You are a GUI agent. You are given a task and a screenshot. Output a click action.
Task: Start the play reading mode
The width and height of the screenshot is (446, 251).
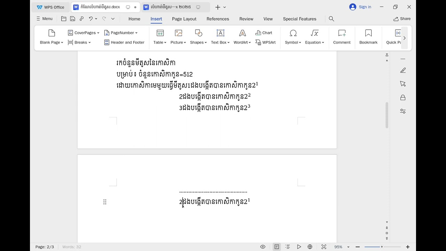[x=299, y=247]
